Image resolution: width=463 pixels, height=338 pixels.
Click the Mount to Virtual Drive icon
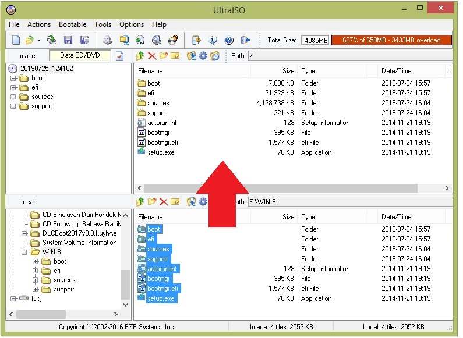pyautogui.click(x=157, y=40)
